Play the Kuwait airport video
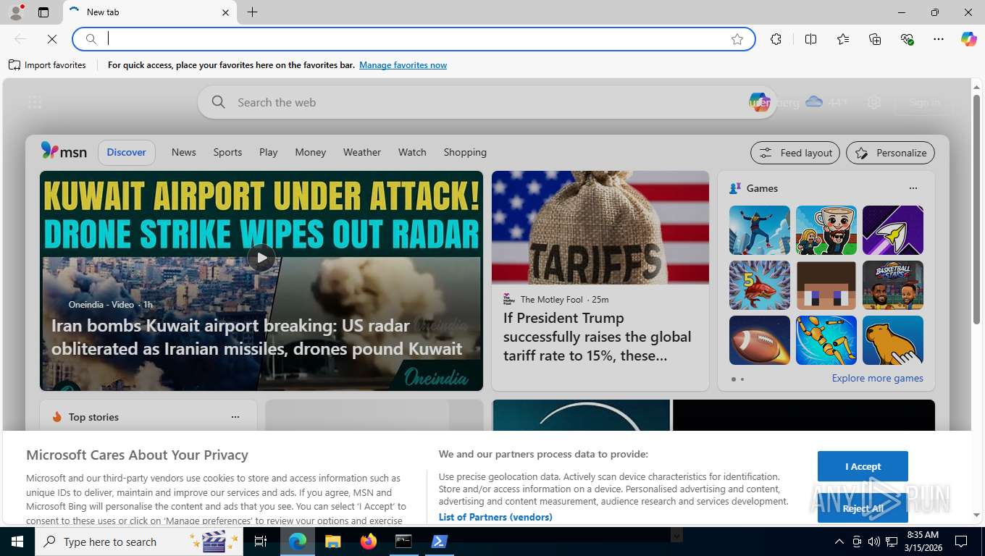Screen dimensions: 985x556 click(261, 257)
